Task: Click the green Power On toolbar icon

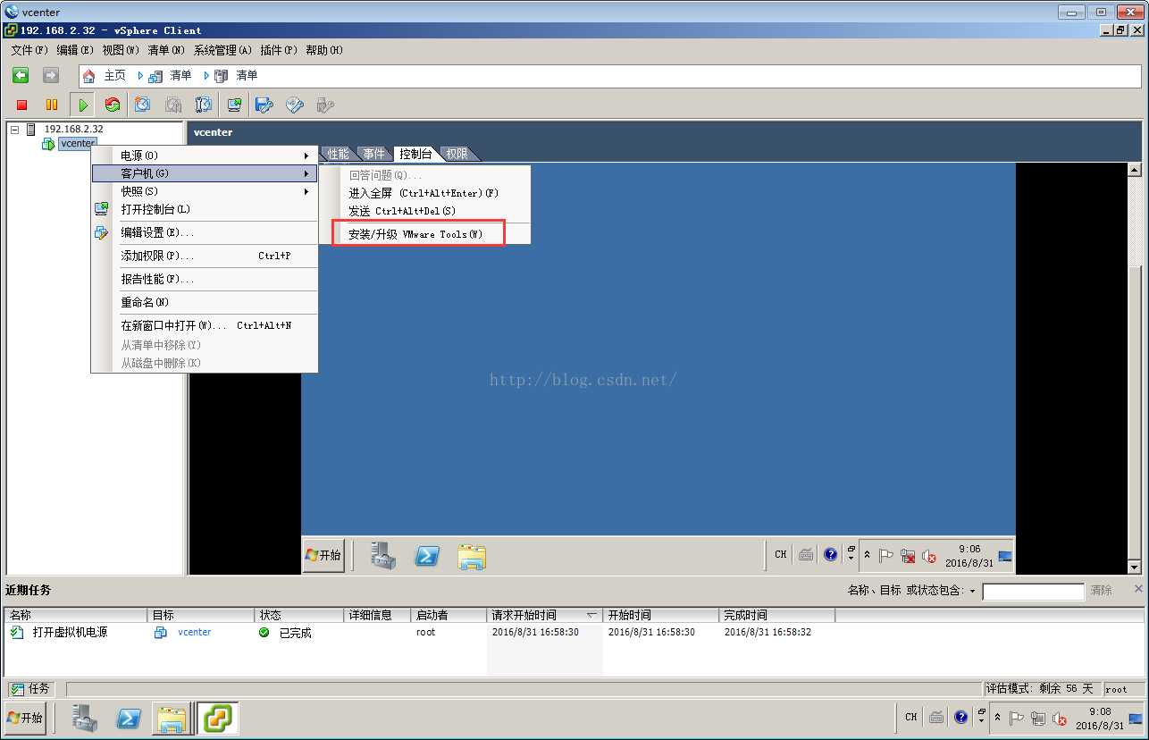Action: point(82,105)
